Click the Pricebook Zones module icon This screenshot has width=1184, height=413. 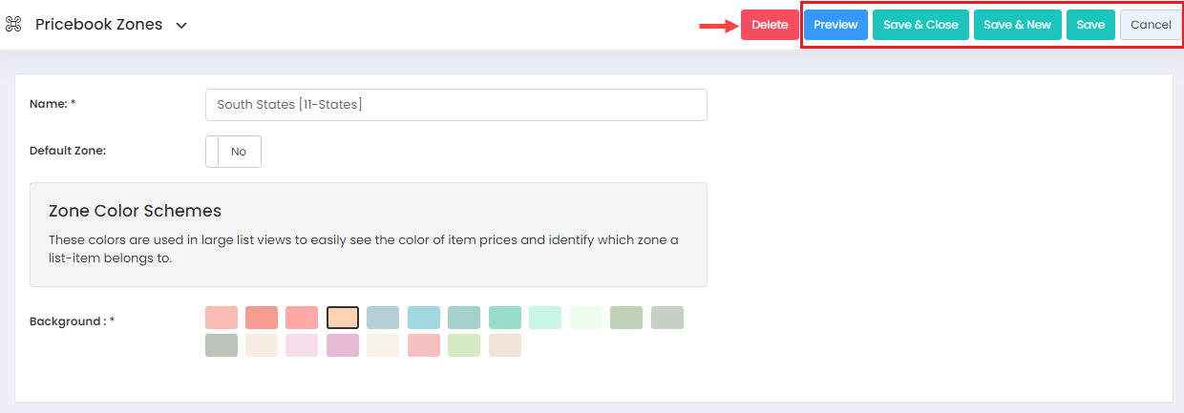[x=13, y=24]
